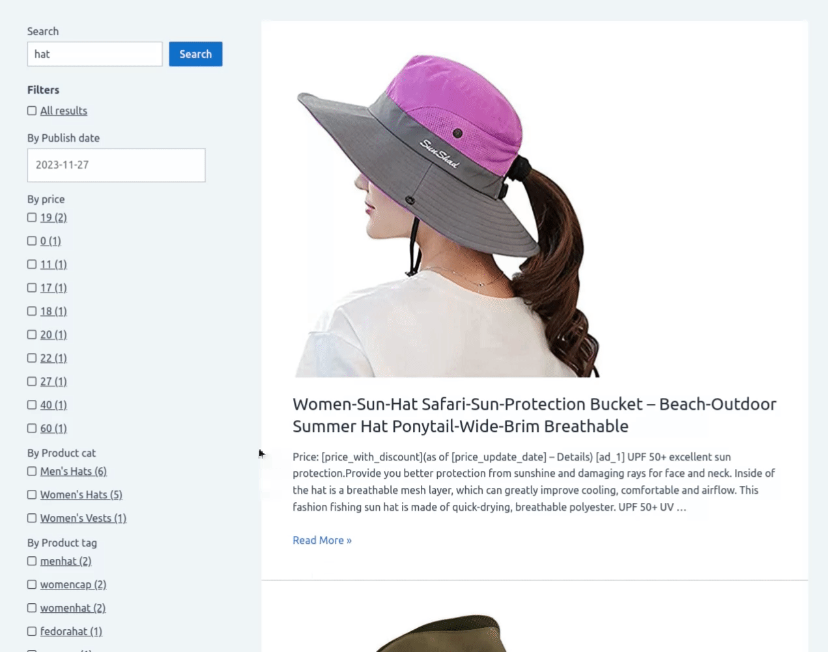828x652 pixels.
Task: Open the 40 (1) price link
Action: click(53, 405)
